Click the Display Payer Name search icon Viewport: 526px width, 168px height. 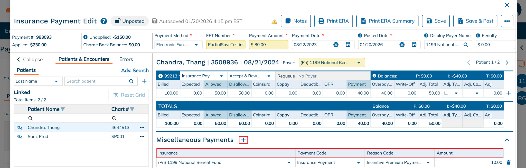(466, 45)
